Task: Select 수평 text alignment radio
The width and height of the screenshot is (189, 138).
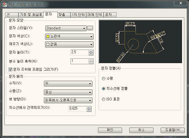Action: [x=104, y=79]
